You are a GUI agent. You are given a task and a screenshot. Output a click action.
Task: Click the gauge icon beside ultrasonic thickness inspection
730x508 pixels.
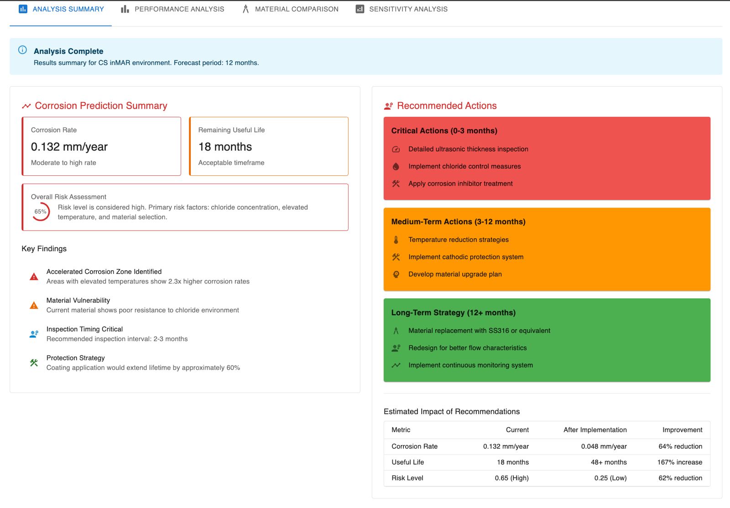pyautogui.click(x=396, y=149)
